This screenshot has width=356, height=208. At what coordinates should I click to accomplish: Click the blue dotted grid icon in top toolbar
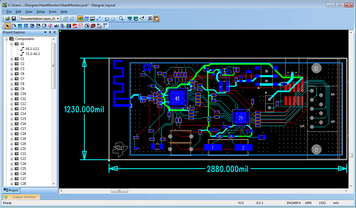tap(86, 19)
